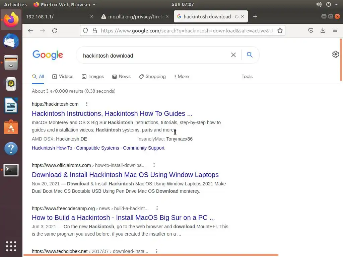Launch Thunderbird Mail from the dock
Screen dimensions: 343x257
[11, 41]
